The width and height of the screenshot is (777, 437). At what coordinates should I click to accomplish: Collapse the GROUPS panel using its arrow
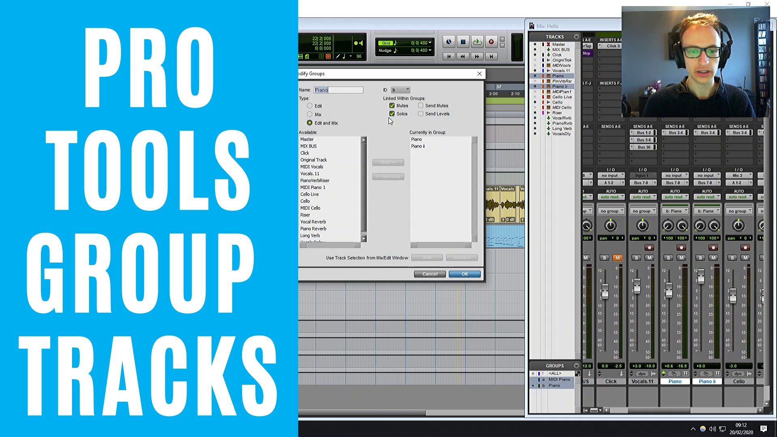576,365
